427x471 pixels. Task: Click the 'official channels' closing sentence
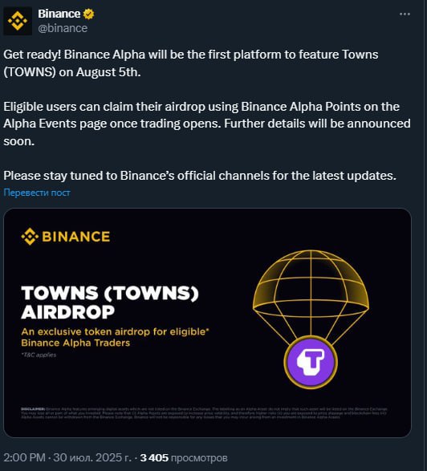(x=200, y=176)
